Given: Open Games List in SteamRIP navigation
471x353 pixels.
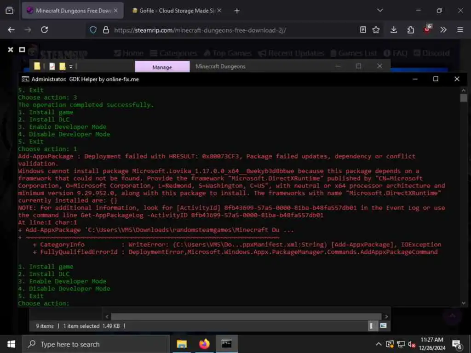Looking at the screenshot, I should click(x=354, y=53).
